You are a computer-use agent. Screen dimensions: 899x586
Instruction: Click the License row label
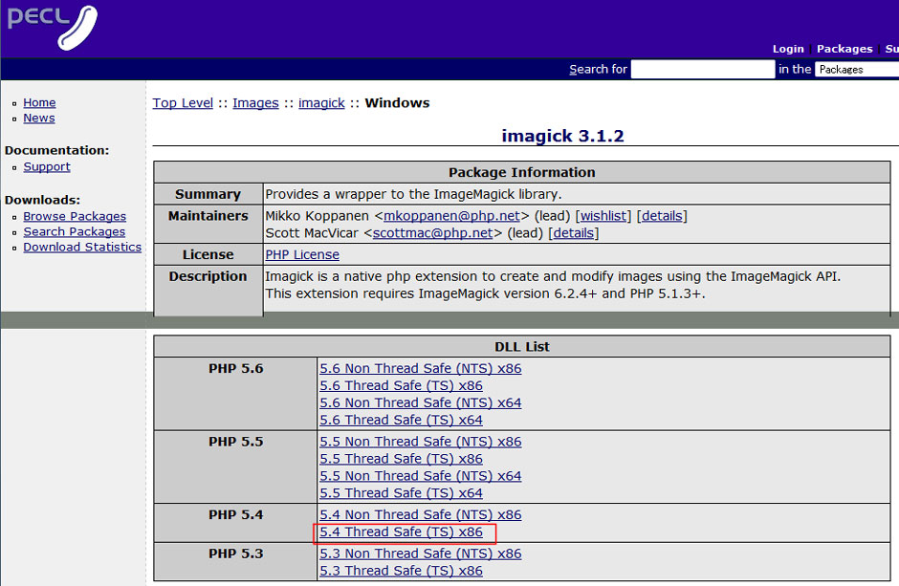click(x=208, y=255)
